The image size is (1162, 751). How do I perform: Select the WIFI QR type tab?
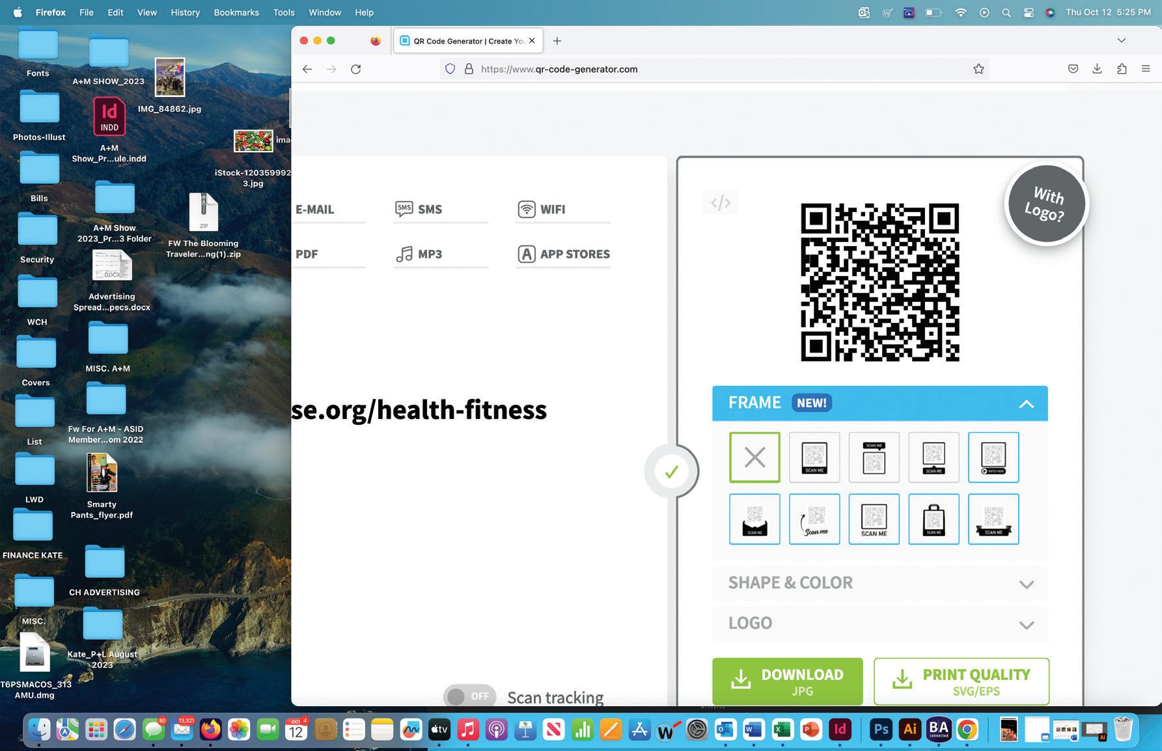click(x=563, y=210)
